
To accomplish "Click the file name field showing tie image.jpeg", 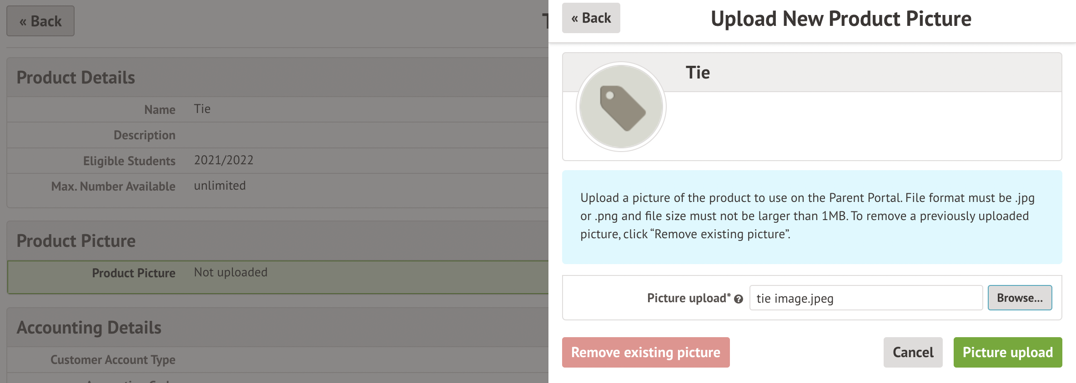I will click(865, 298).
